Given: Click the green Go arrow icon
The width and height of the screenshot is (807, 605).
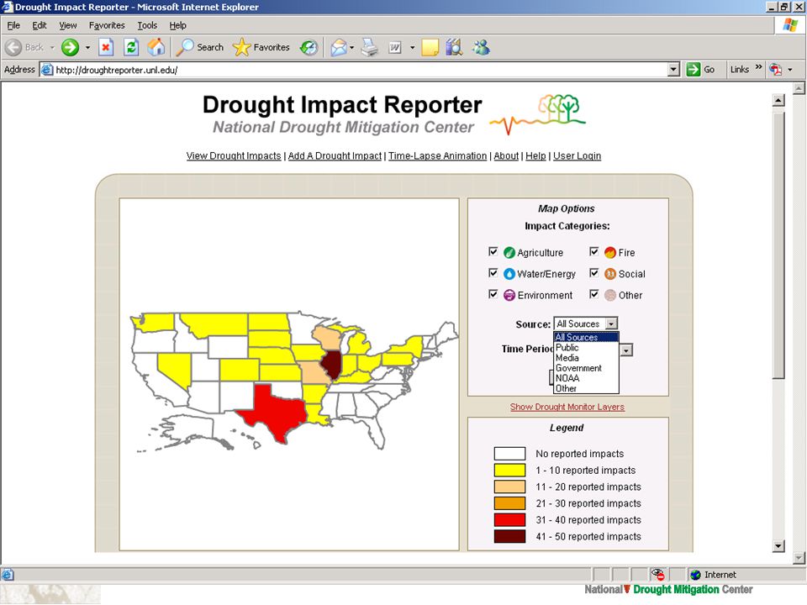Looking at the screenshot, I should 694,70.
